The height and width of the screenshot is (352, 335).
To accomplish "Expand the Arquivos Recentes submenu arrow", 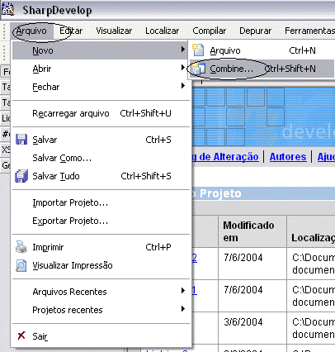I will click(x=183, y=291).
